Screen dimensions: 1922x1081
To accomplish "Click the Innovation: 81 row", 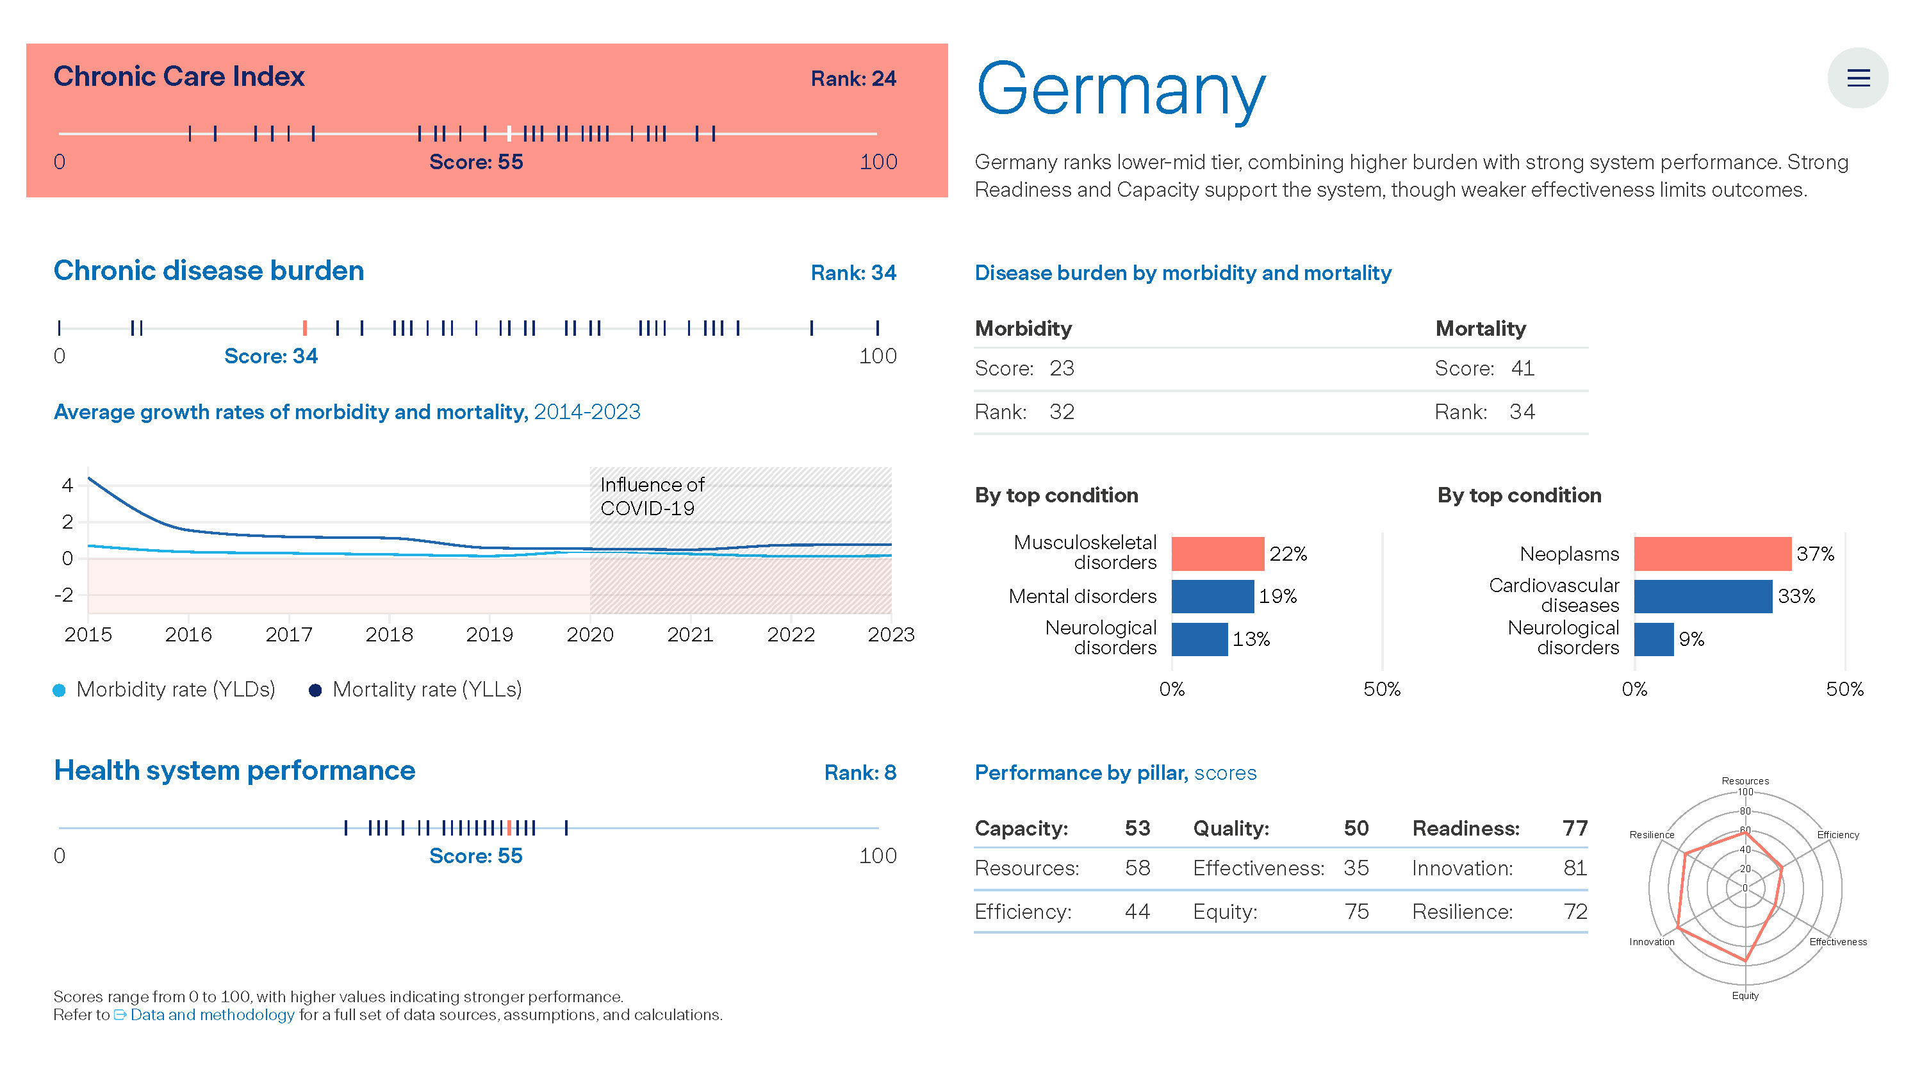I will tap(1500, 868).
